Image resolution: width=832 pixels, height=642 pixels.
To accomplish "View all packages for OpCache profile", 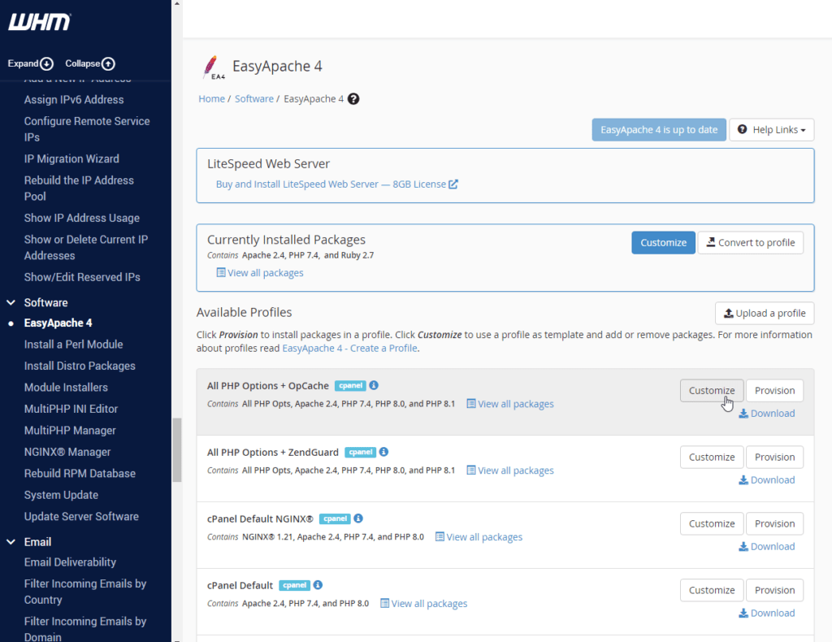I will (x=510, y=405).
